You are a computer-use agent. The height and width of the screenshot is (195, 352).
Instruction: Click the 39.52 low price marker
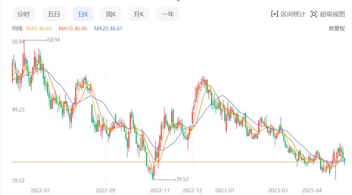coord(182,179)
